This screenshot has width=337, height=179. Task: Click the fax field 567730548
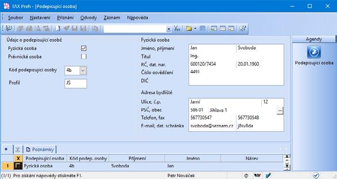pos(260,118)
